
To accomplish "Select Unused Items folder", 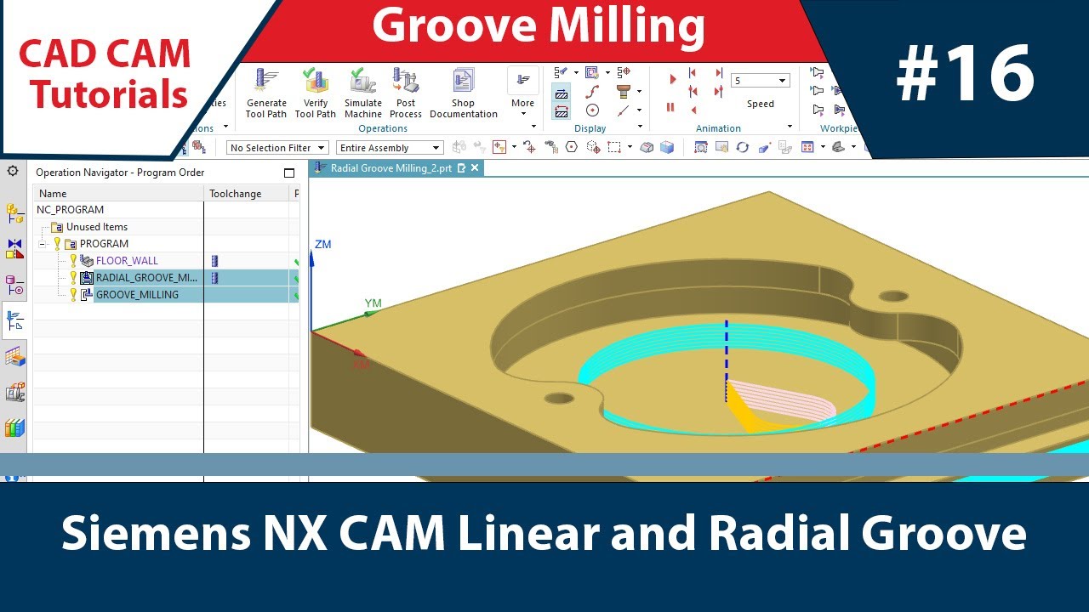I will pyautogui.click(x=96, y=227).
